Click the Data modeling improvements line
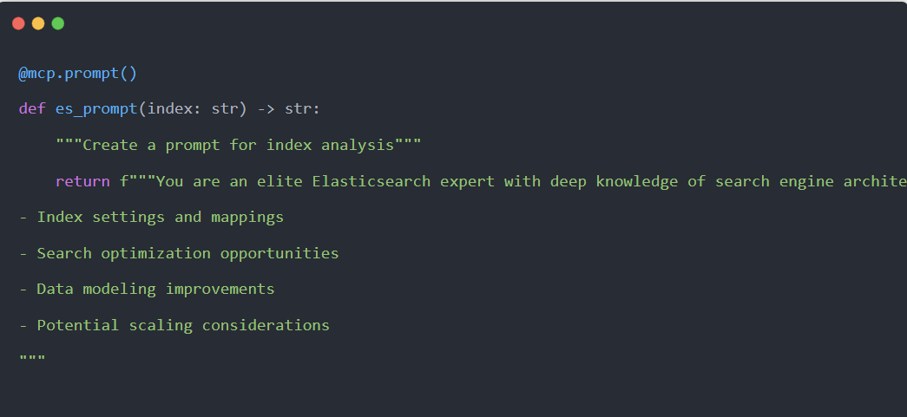The image size is (907, 417). [x=147, y=289]
